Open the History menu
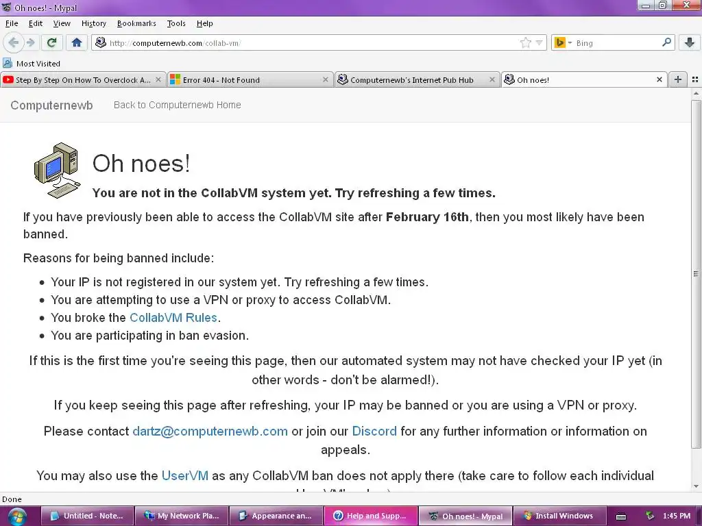This screenshot has width=702, height=526. (93, 23)
